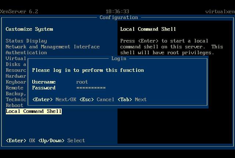Choose the Authentication menu item

[26, 52]
